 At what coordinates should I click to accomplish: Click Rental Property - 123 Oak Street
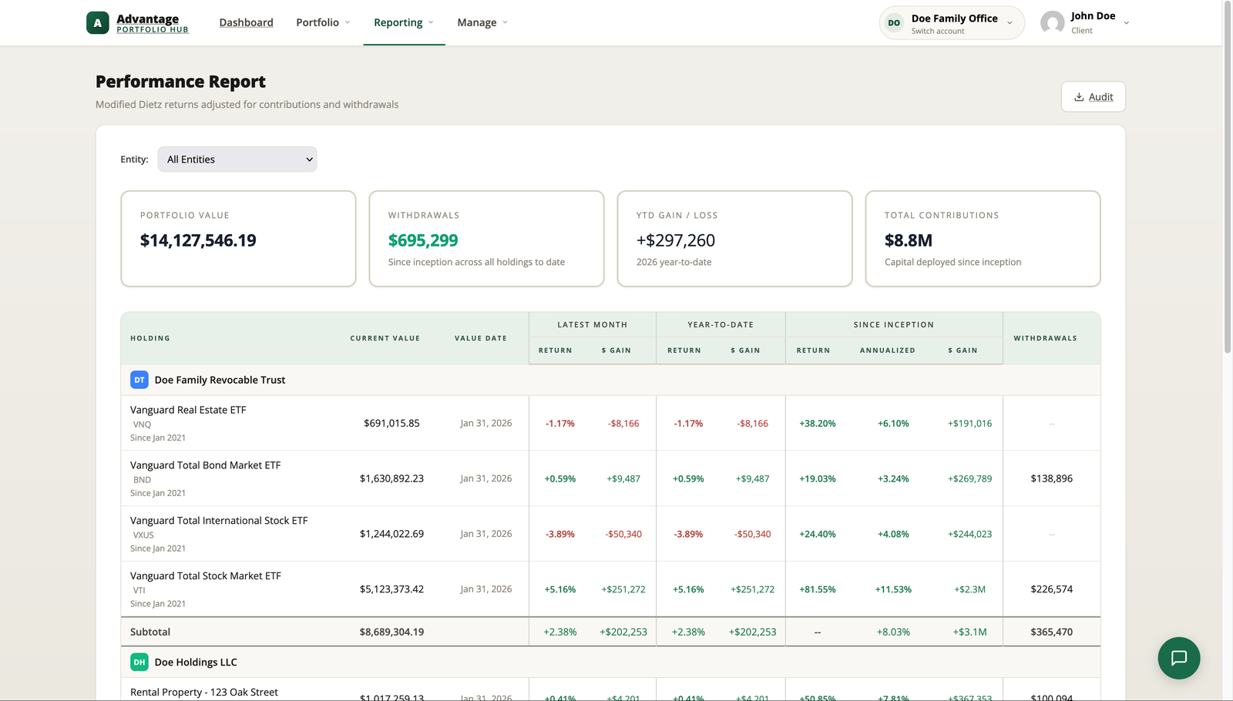pos(204,693)
